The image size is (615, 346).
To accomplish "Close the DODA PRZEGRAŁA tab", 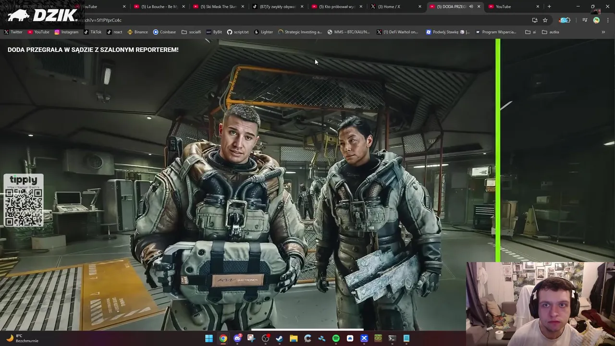I will (x=479, y=7).
